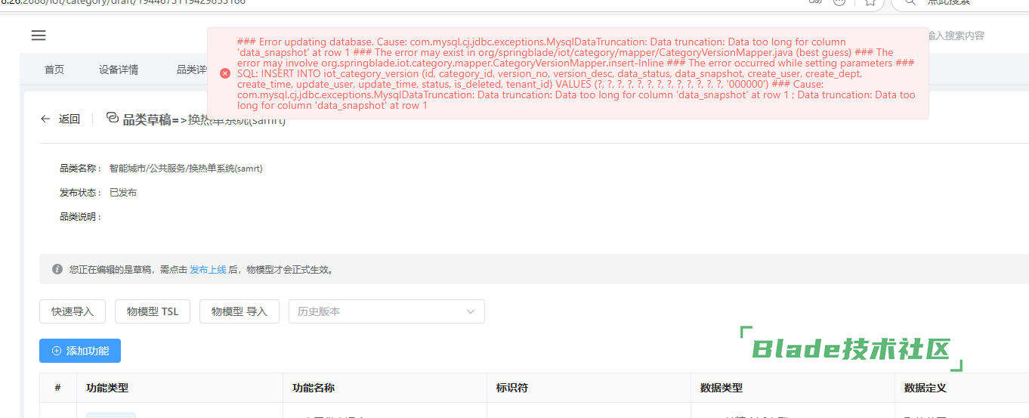Toggle the hamburger sidebar menu
1029x418 pixels.
pos(39,36)
